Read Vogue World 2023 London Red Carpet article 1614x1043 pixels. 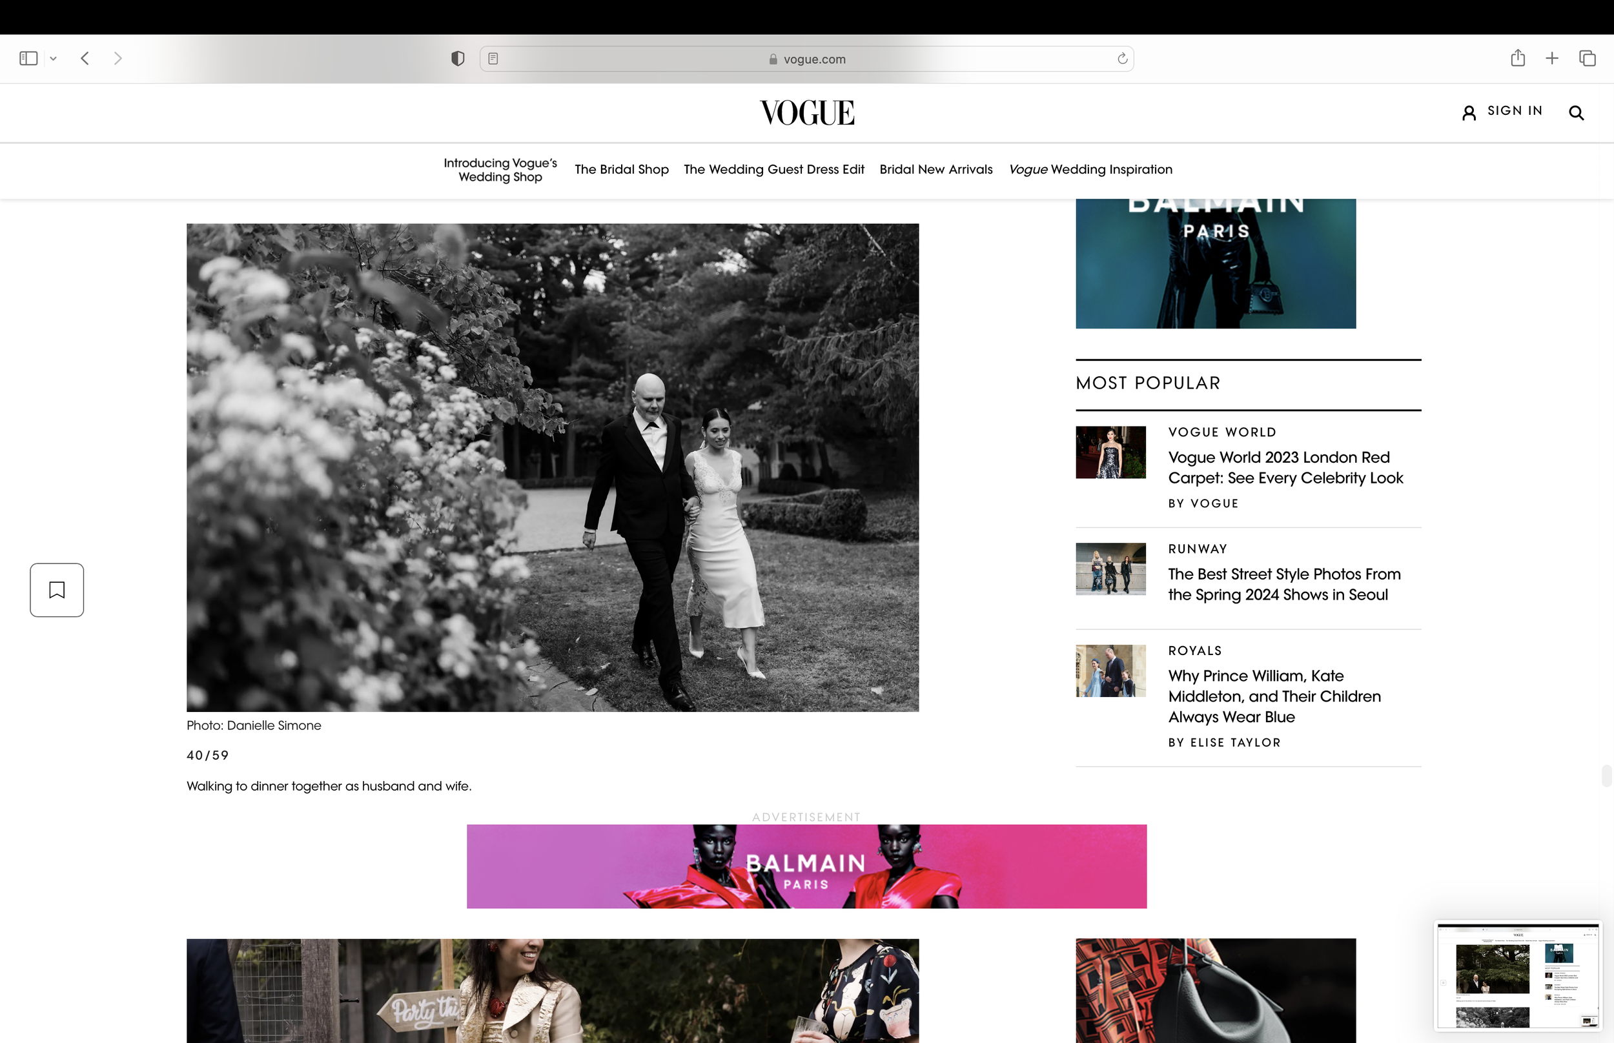point(1285,468)
